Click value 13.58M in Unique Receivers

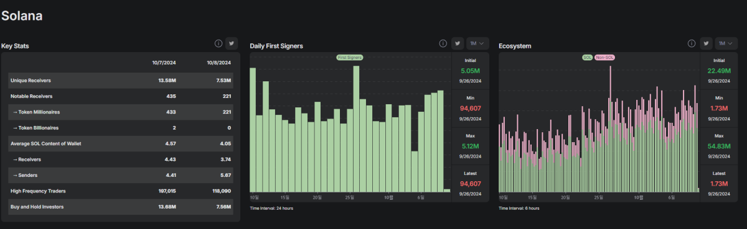click(167, 81)
